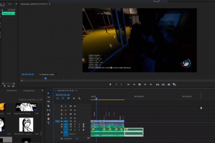
Task: Switch to the Информация tab
Action: pos(29,91)
